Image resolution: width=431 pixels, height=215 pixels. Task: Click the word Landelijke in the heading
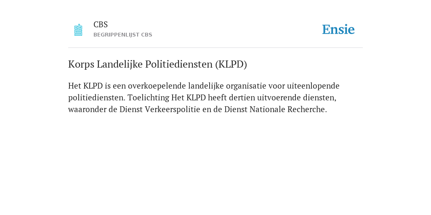[120, 64]
